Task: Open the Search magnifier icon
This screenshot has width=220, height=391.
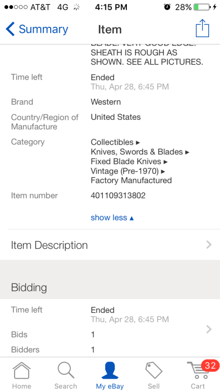Action: pyautogui.click(x=66, y=370)
